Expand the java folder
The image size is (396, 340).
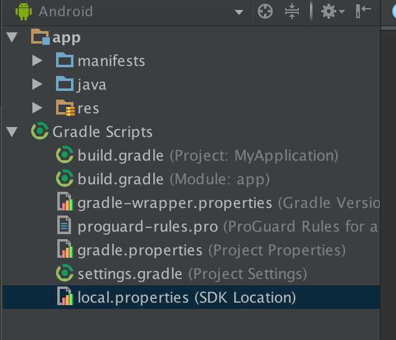[x=37, y=84]
